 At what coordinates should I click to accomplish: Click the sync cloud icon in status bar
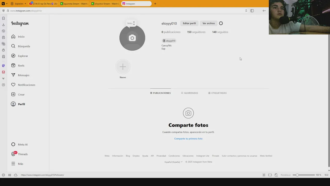point(16,175)
